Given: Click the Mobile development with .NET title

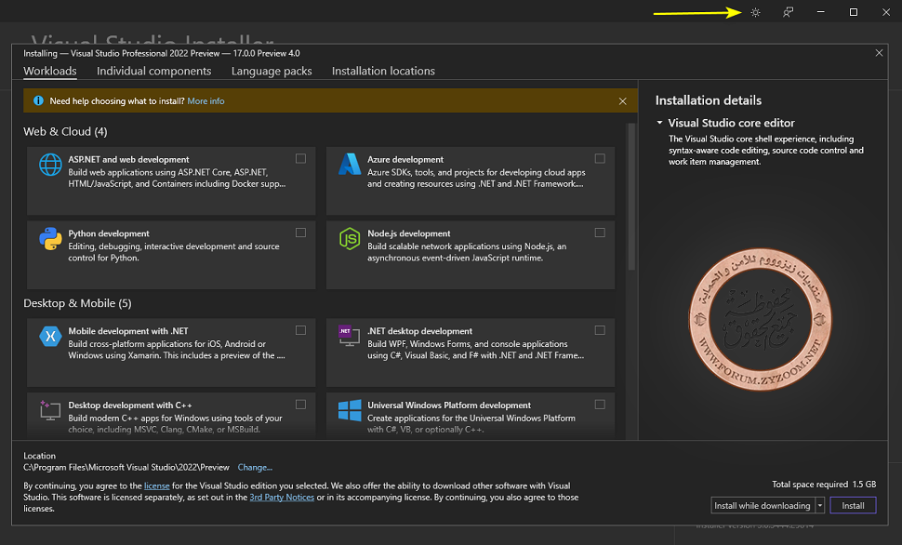Looking at the screenshot, I should [x=128, y=331].
